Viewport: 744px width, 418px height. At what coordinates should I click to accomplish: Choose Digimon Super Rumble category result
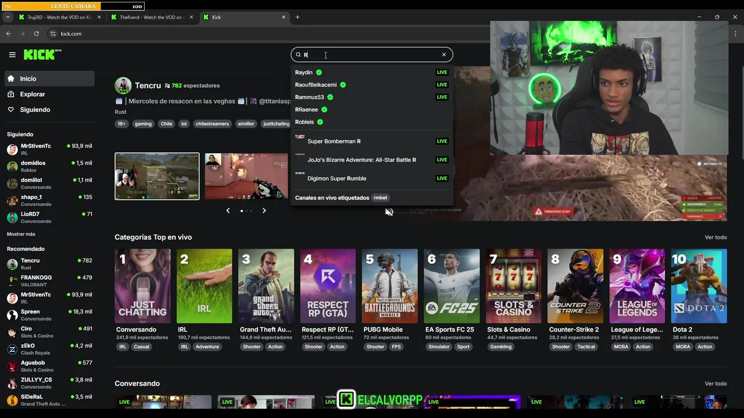coord(371,178)
